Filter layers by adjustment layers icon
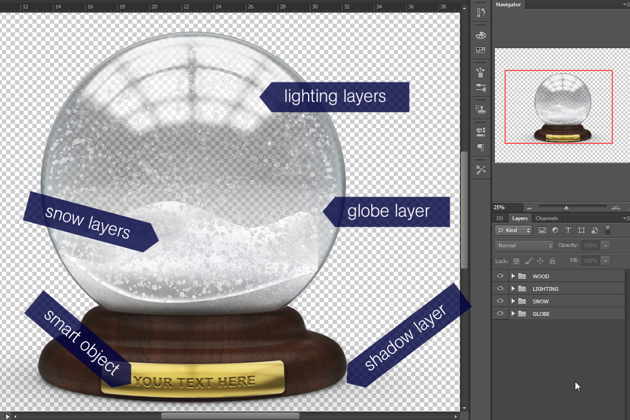Screen dimensions: 630x420 (x=555, y=230)
